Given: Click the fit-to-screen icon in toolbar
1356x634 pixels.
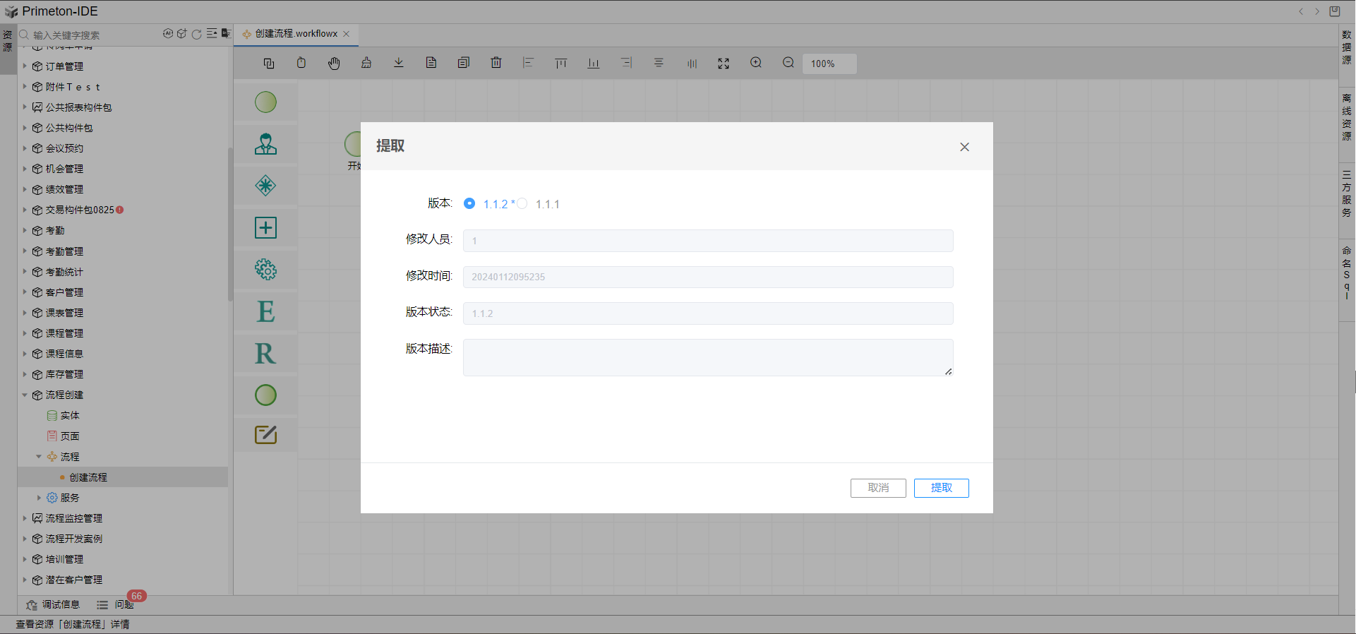Looking at the screenshot, I should (x=724, y=64).
